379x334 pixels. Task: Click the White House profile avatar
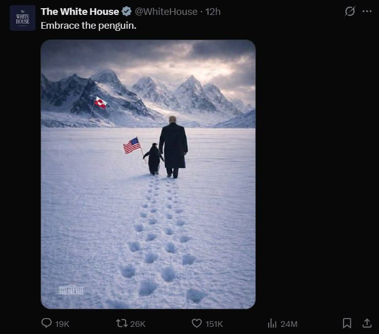23,18
